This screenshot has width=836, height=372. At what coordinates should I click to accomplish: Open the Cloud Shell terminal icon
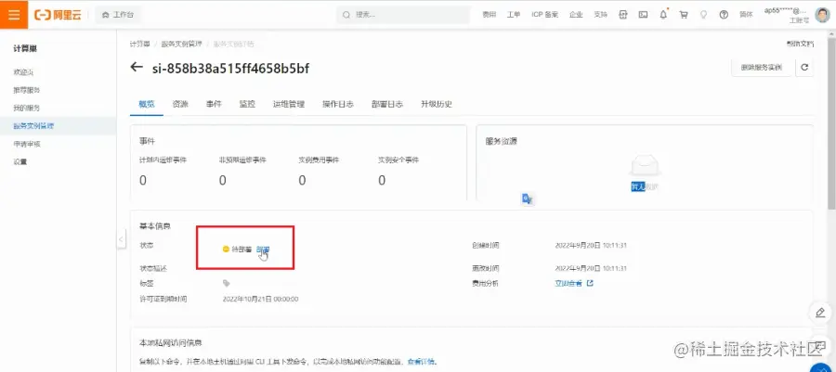[x=643, y=15]
